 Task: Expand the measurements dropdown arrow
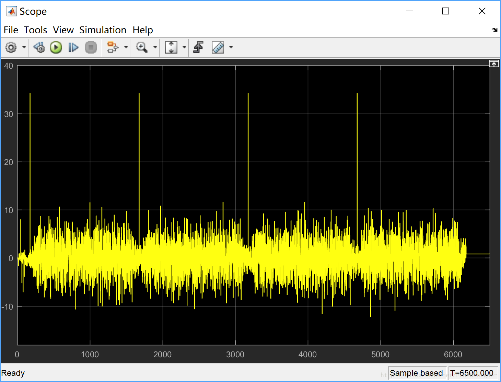pos(231,47)
